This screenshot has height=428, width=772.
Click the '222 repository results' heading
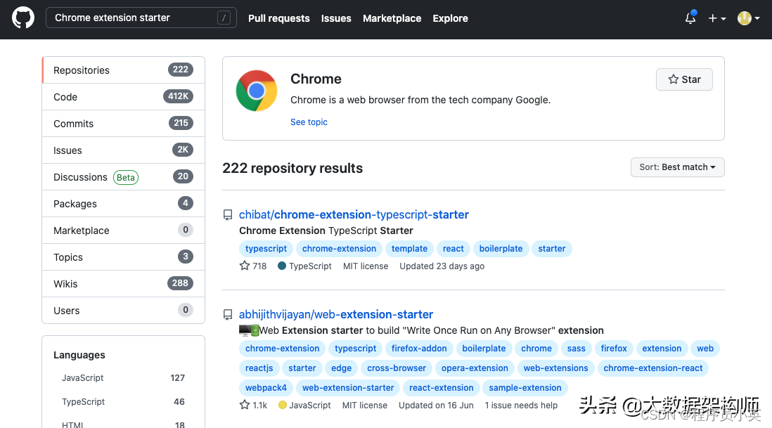pos(292,168)
